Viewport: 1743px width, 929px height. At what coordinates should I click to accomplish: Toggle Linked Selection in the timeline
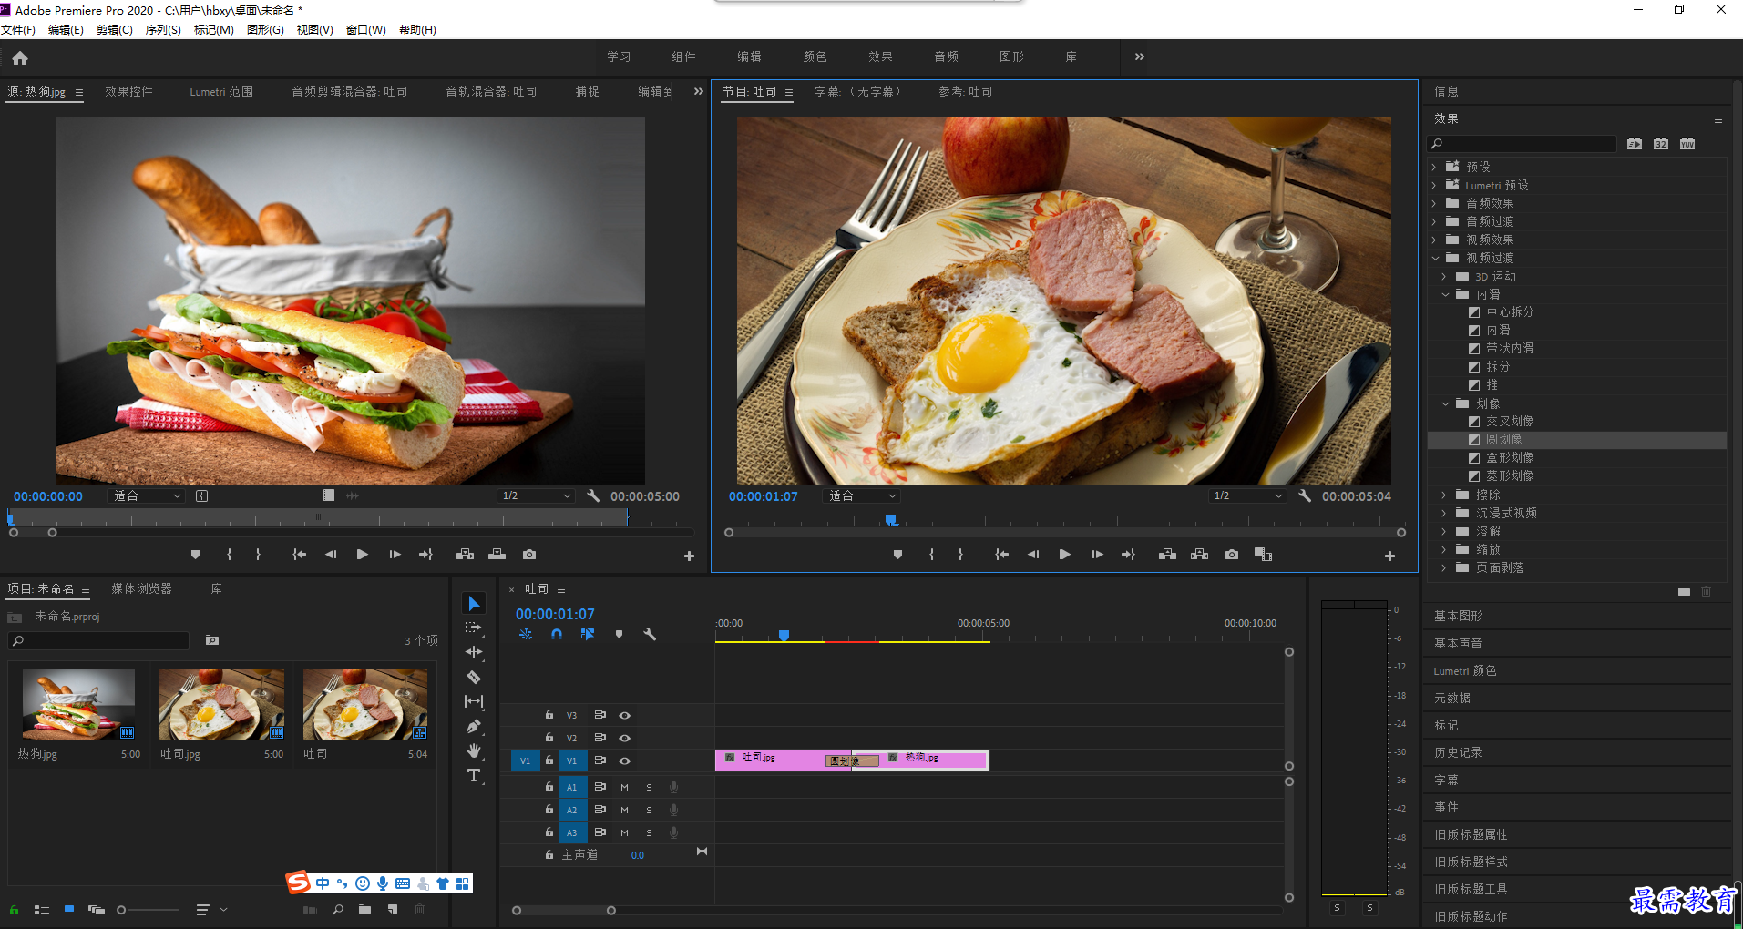coord(588,634)
